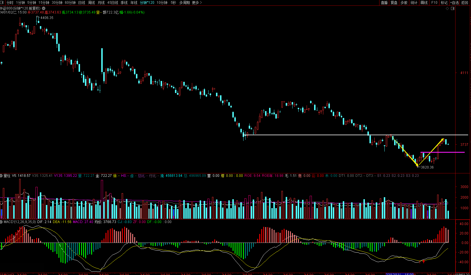
Task: Open F10 company info
Action: coord(434,3)
